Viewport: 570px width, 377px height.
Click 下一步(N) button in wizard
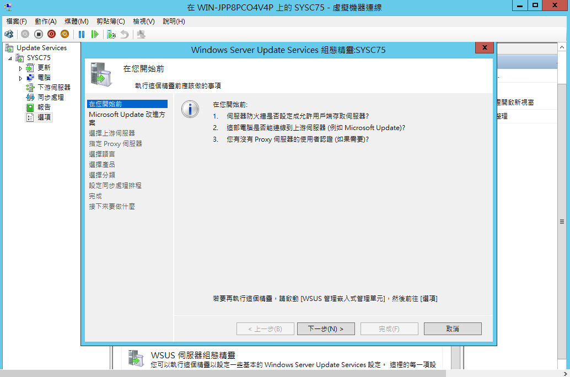pos(326,328)
